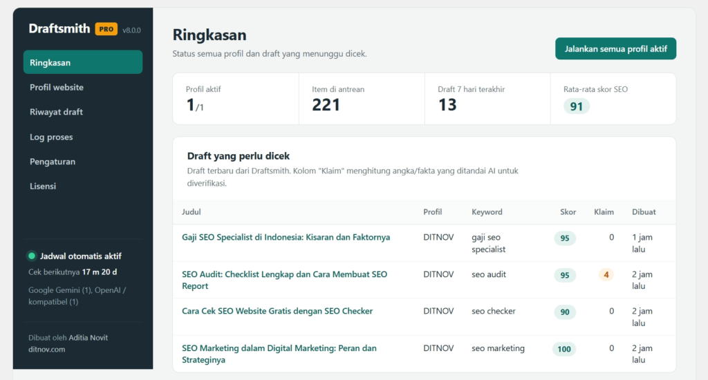Click the Dibuat column header
708x380 pixels.
[644, 212]
